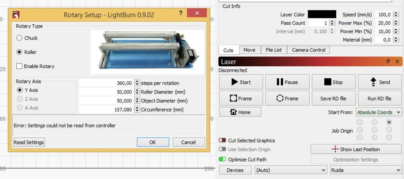404x179 pixels.
Task: Click the Stop button
Action: point(334,82)
